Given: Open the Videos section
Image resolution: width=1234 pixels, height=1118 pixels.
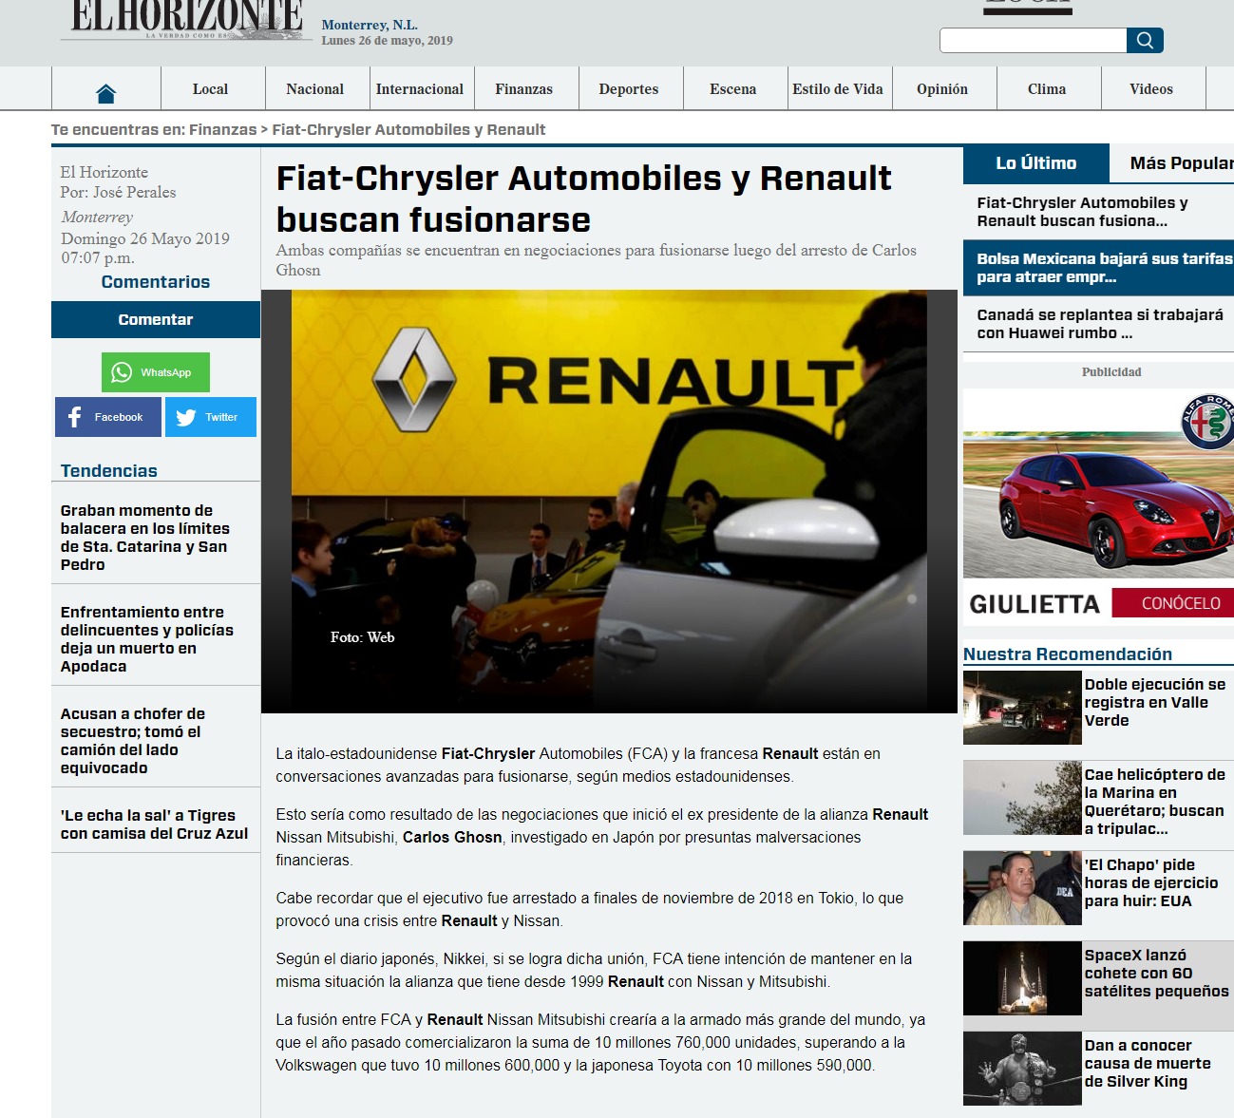Looking at the screenshot, I should (1151, 88).
